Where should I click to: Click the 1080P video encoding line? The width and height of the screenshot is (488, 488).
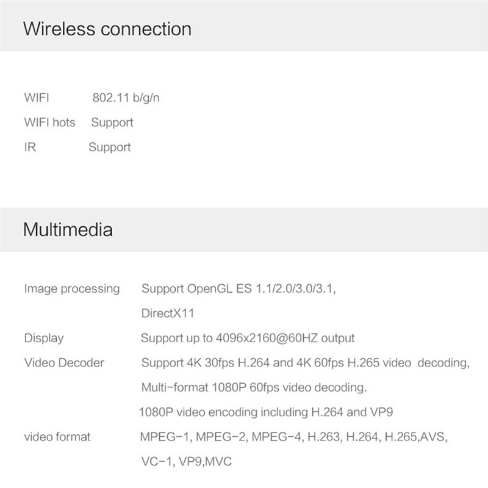pos(266,412)
